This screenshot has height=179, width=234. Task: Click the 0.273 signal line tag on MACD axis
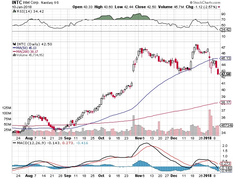pyautogui.click(x=226, y=164)
